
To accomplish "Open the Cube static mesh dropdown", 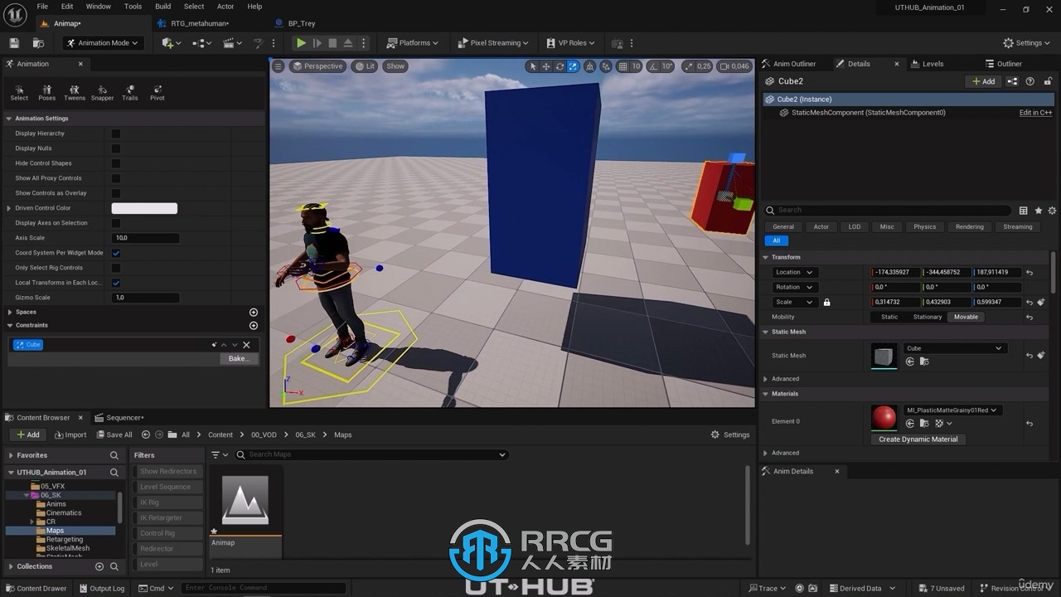I will [x=954, y=348].
